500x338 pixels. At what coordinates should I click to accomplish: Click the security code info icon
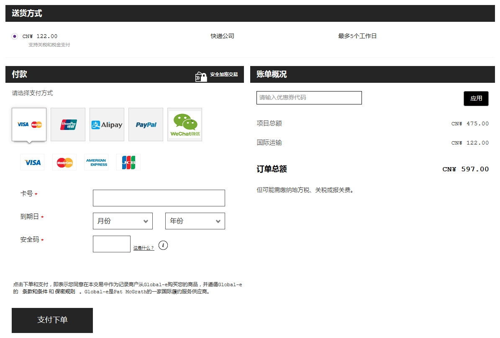[x=163, y=245]
